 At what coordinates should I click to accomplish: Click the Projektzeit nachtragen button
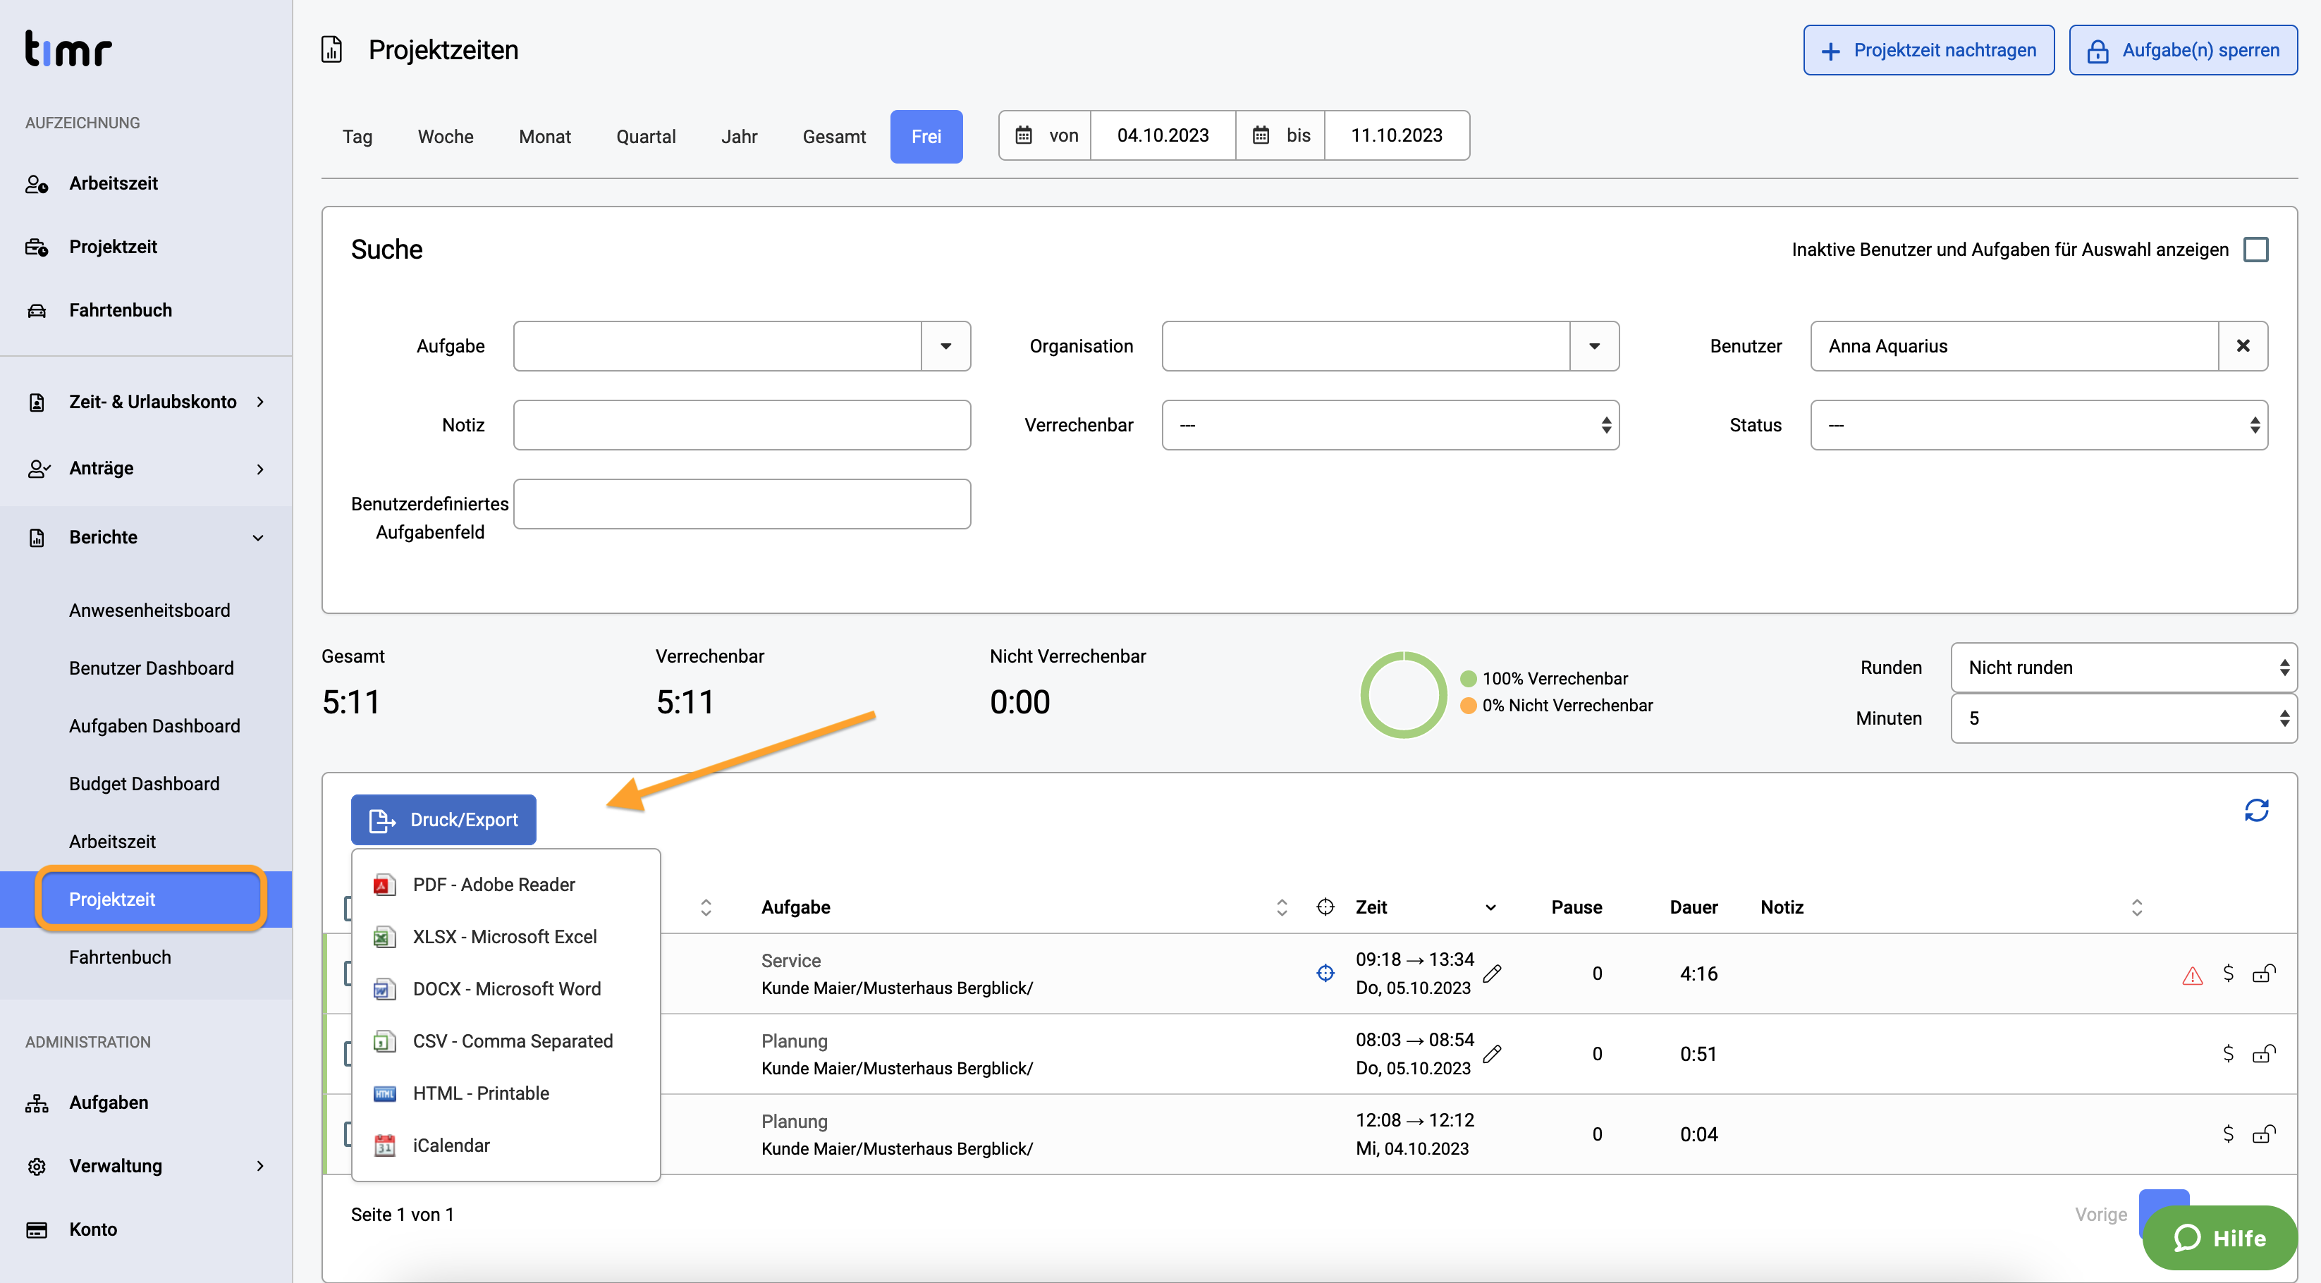pos(1928,51)
